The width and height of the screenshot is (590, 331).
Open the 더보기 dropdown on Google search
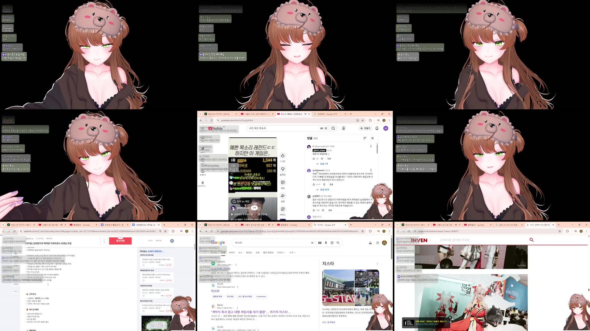(280, 252)
